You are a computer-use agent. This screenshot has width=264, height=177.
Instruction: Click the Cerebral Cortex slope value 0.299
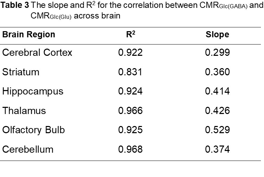217,52
